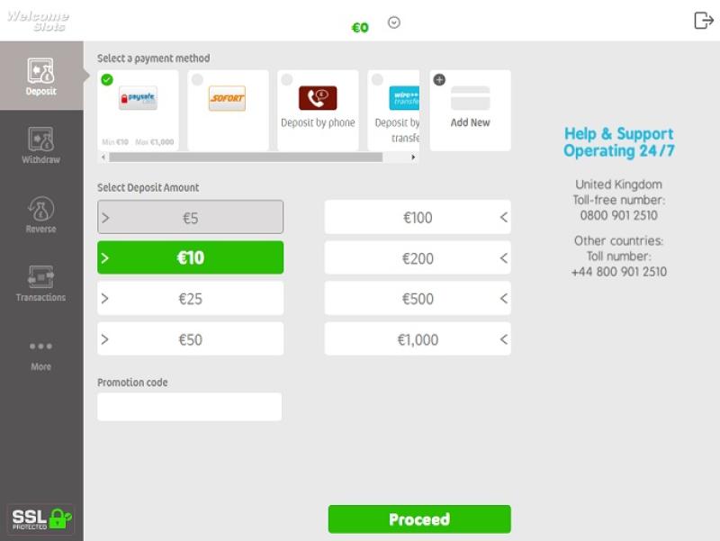Click the Promotion code input field
Viewport: 720px width, 541px height.
(189, 407)
